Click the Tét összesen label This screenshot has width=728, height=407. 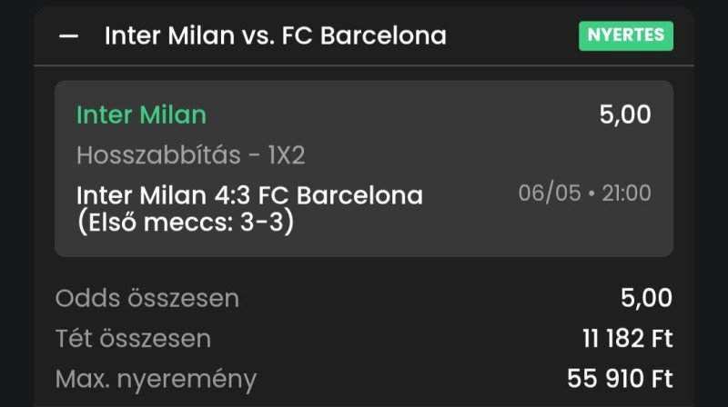click(133, 338)
